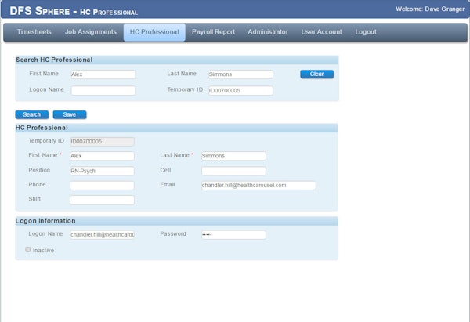This screenshot has width=470, height=322.
Task: Click the Position field showing RN-Psych
Action: [x=102, y=171]
